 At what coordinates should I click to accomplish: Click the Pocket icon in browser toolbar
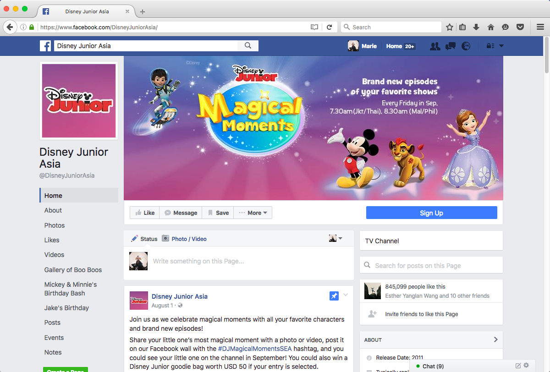pyautogui.click(x=520, y=27)
